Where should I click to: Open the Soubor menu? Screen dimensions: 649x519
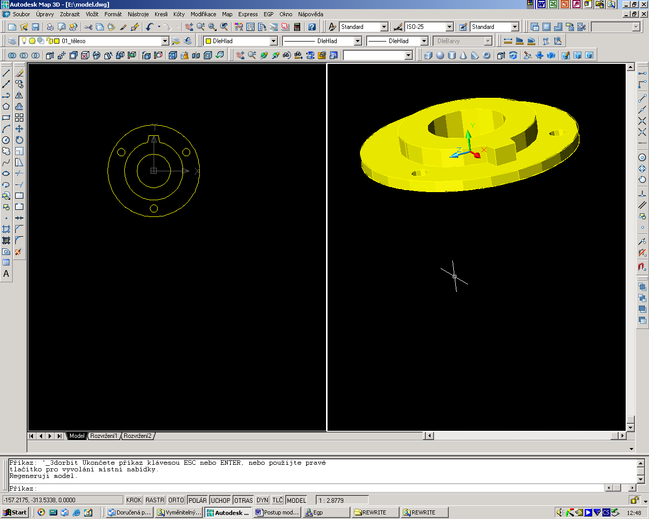21,14
